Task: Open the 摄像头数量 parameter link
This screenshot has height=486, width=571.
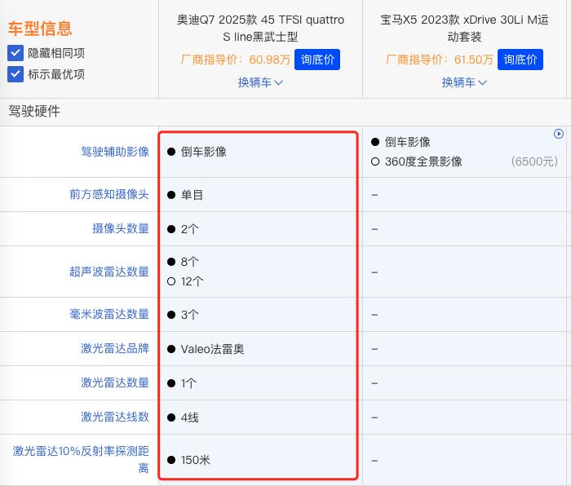Action: 121,228
